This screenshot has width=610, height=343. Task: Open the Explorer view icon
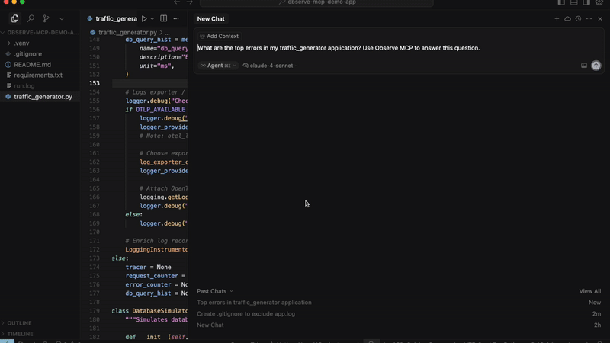click(x=14, y=18)
